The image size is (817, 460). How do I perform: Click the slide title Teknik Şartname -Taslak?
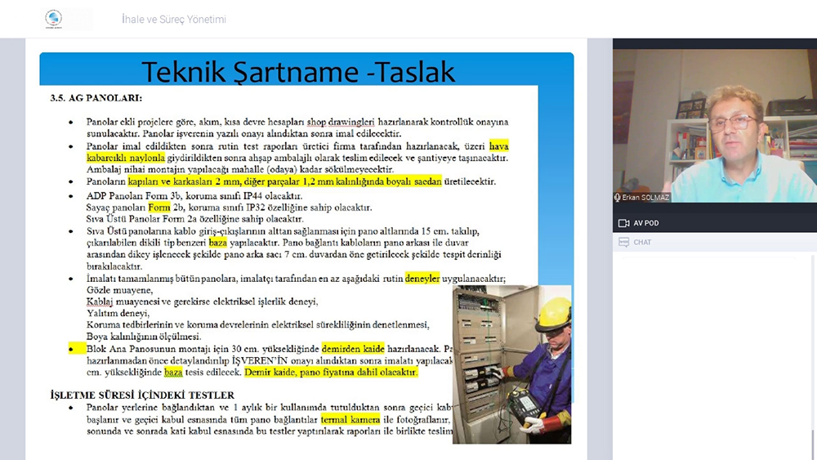point(298,71)
